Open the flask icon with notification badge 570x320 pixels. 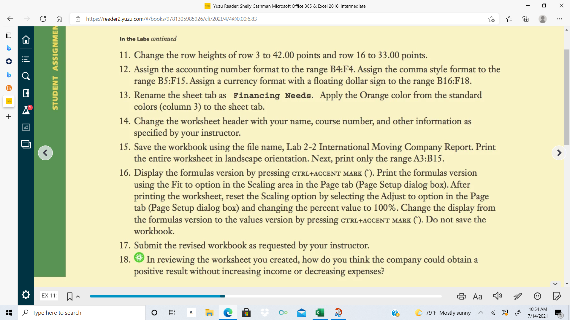tap(26, 110)
